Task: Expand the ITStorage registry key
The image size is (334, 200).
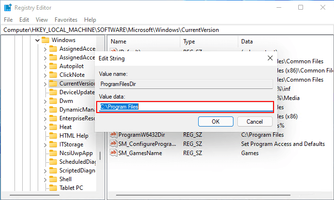Action: [x=45, y=144]
